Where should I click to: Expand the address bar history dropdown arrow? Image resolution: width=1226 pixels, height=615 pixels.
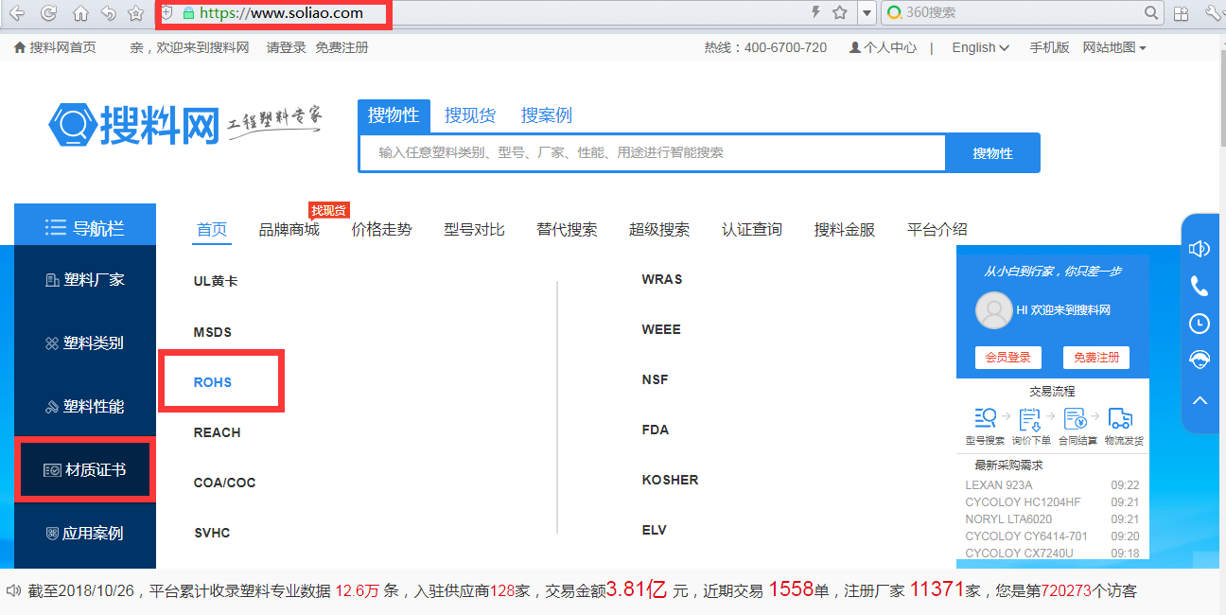pyautogui.click(x=867, y=13)
